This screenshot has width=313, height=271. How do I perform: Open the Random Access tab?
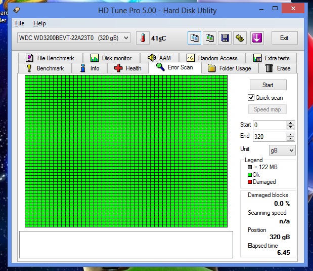(212, 58)
